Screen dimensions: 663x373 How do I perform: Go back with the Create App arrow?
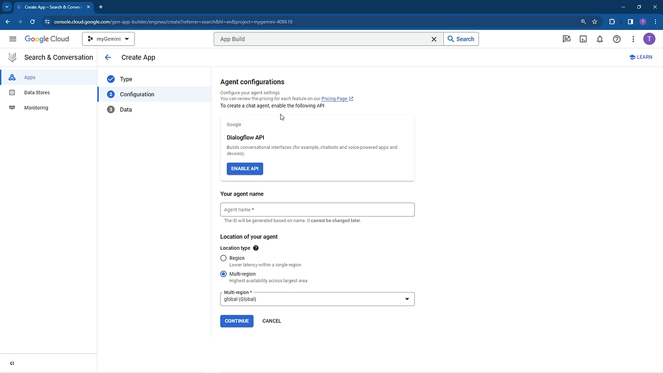pyautogui.click(x=108, y=58)
